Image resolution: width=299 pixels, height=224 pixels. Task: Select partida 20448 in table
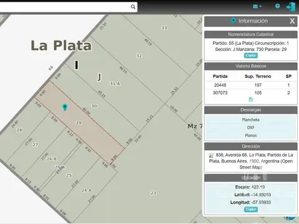pos(220,85)
